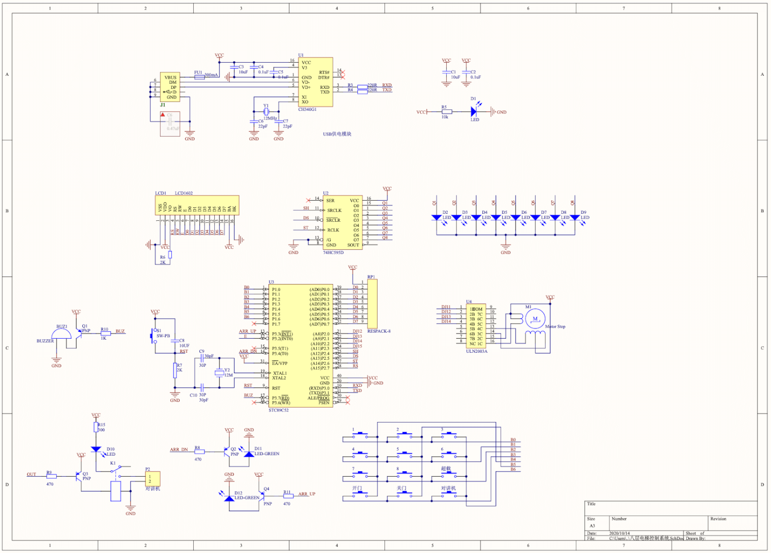The image size is (771, 553).
Task: Click the BUZ net label beside R10
Action: click(x=120, y=331)
